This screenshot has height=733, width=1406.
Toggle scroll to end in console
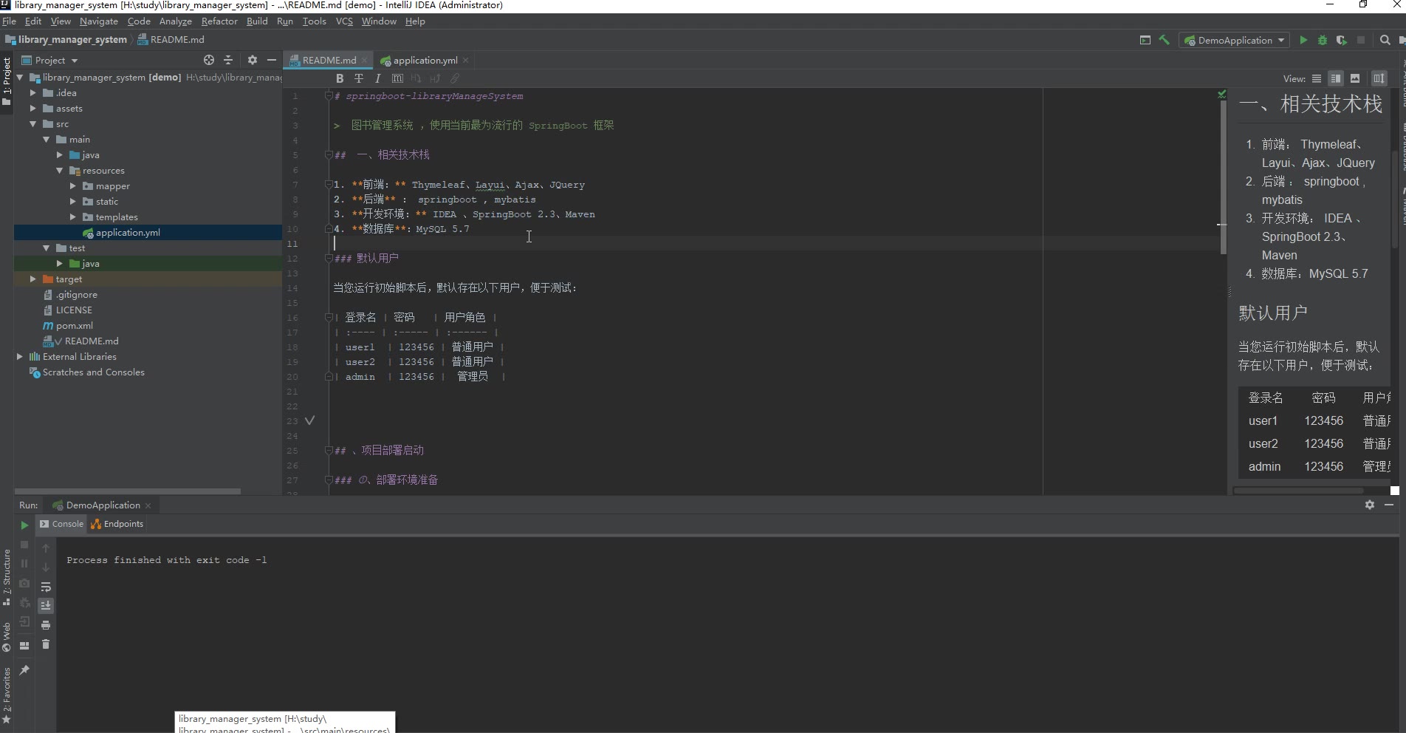[x=46, y=606]
